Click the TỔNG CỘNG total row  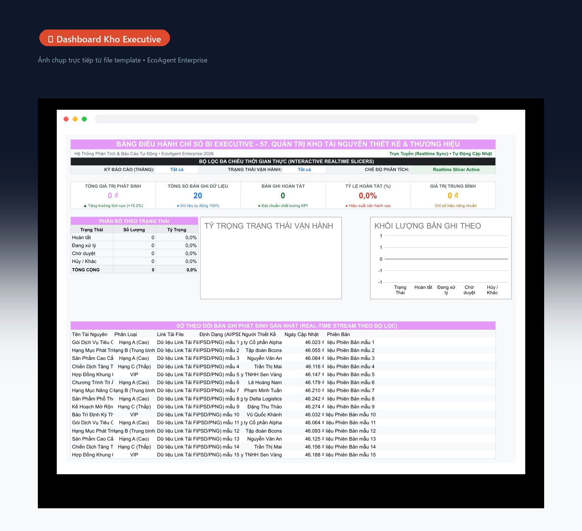point(134,270)
